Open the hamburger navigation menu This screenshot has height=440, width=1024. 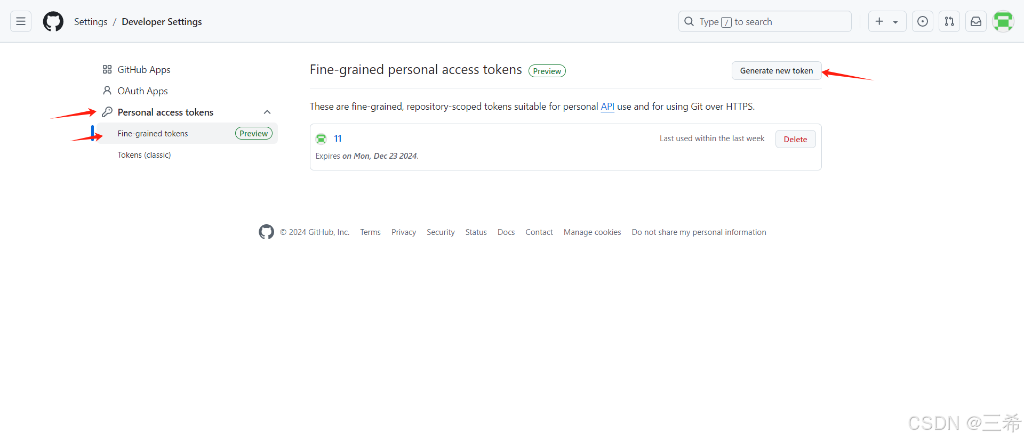pos(21,21)
